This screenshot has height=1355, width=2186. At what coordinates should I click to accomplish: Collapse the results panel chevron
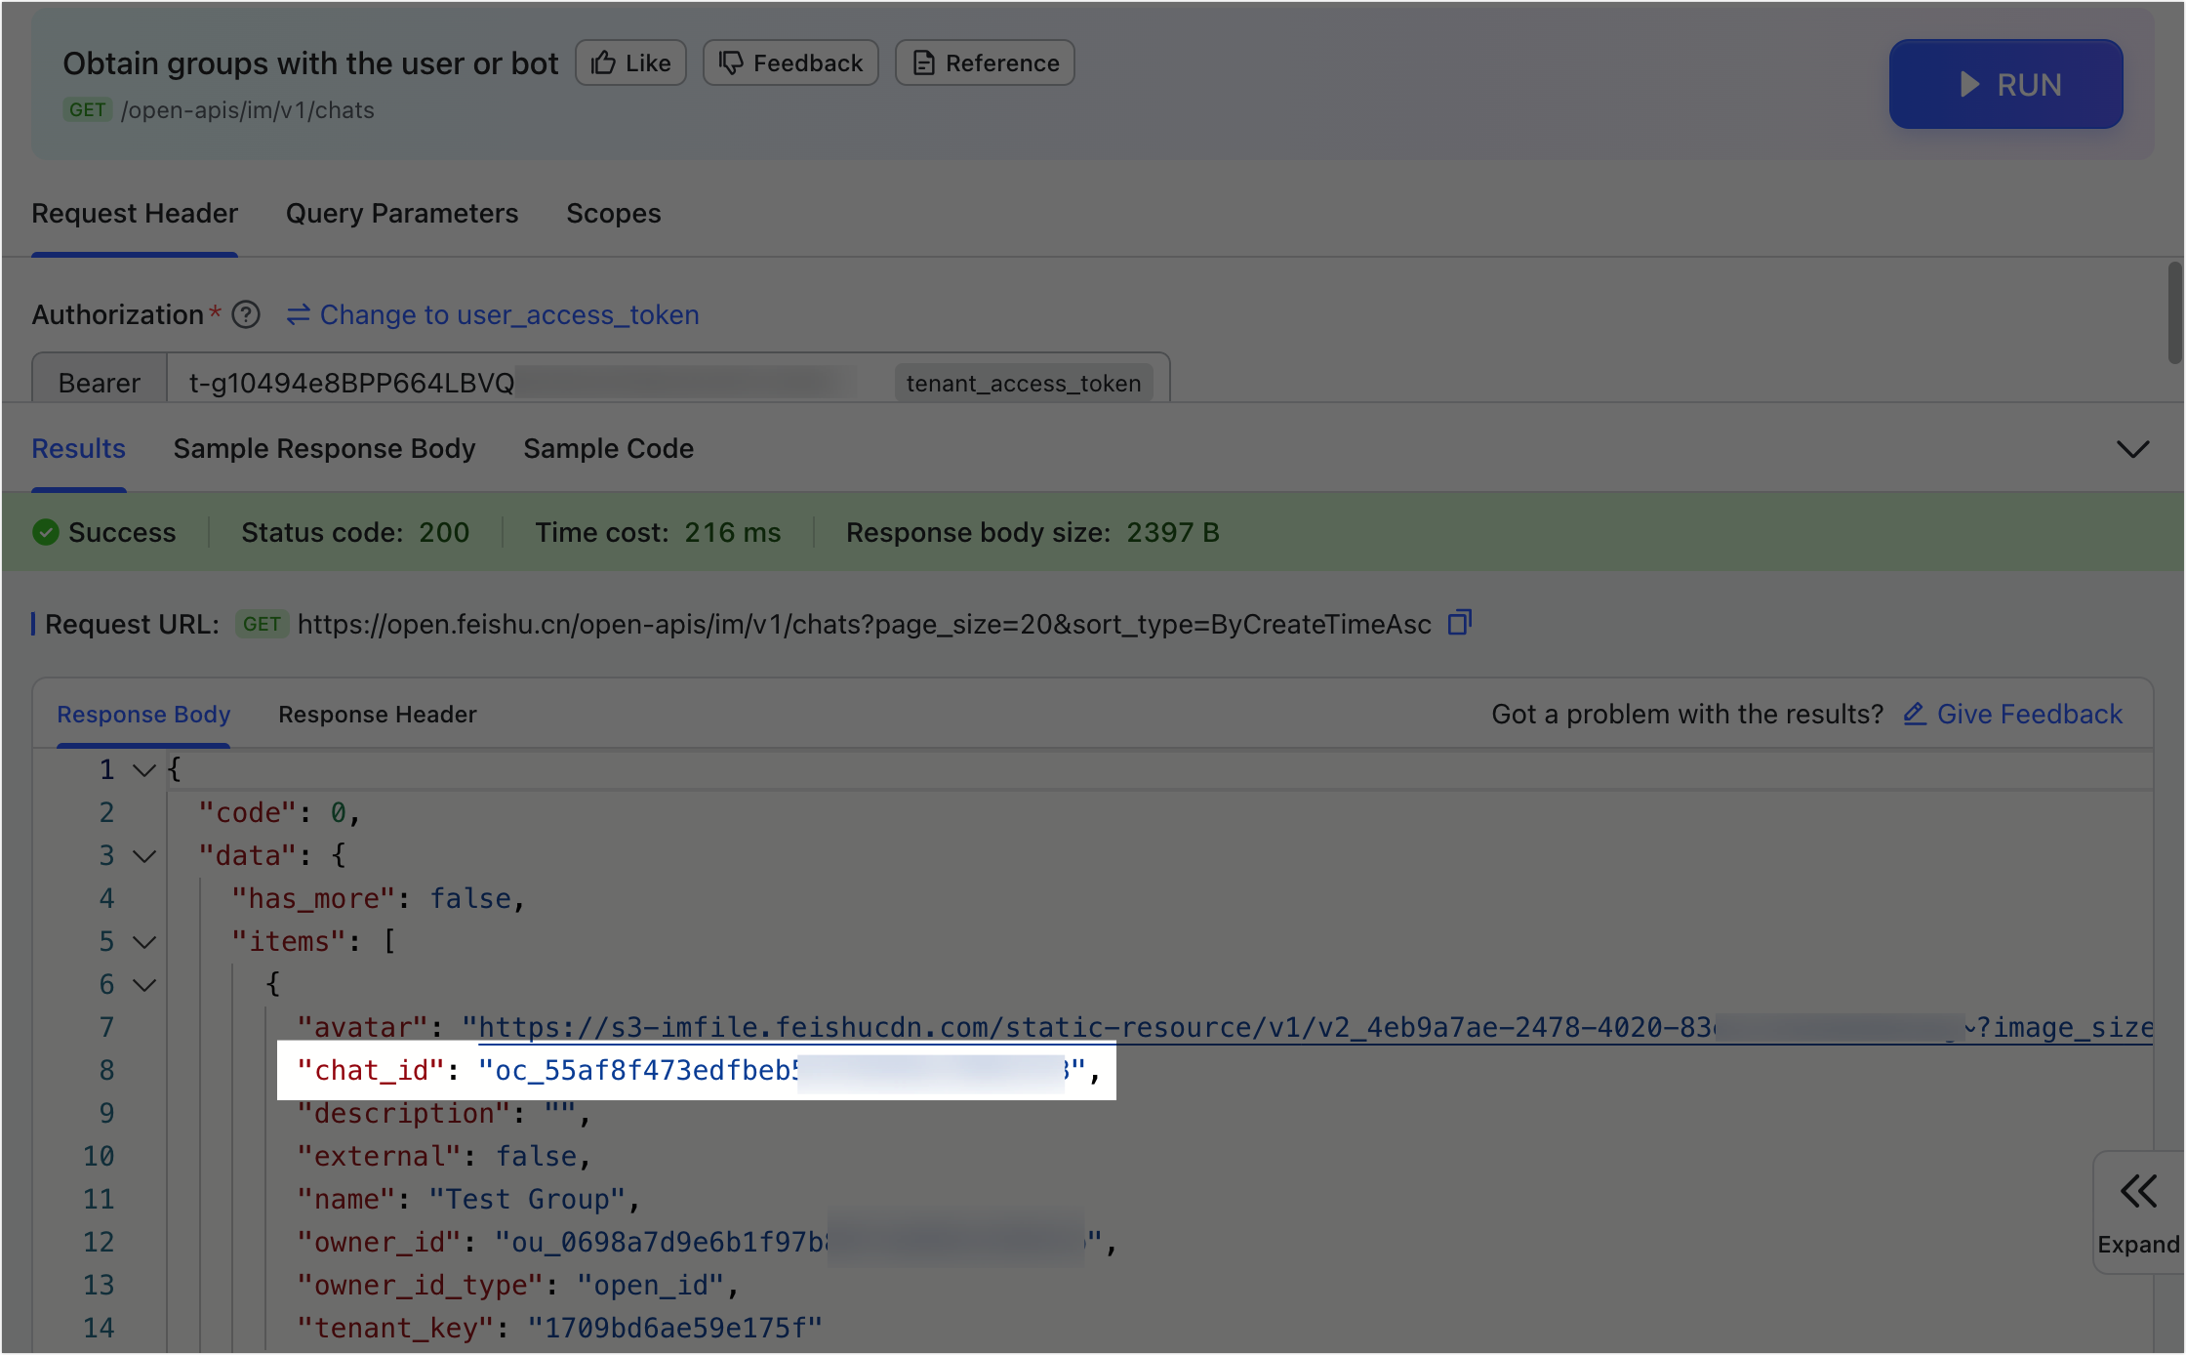coord(2133,449)
